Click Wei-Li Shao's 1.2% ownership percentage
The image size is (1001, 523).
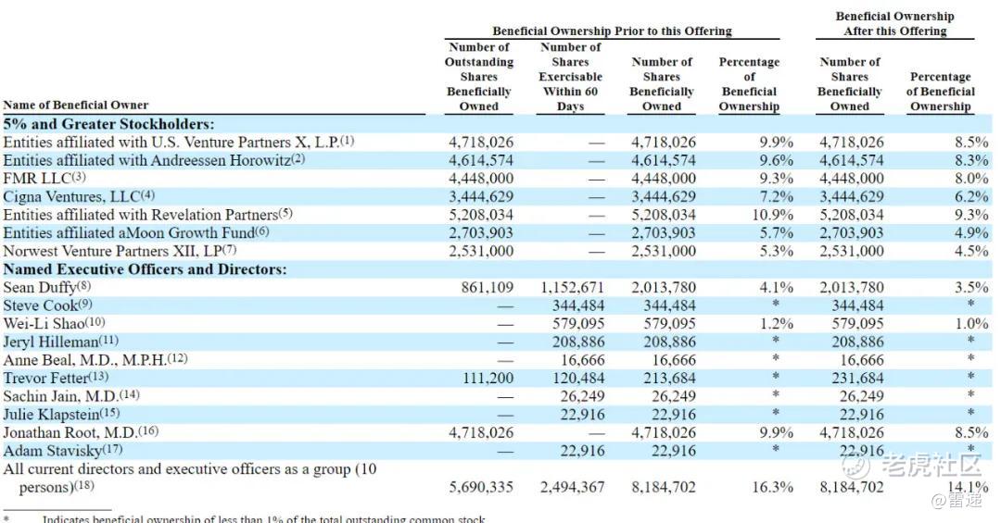(777, 324)
